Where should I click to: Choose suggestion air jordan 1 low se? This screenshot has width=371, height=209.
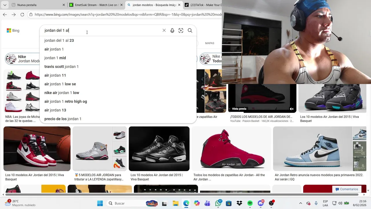click(118, 84)
